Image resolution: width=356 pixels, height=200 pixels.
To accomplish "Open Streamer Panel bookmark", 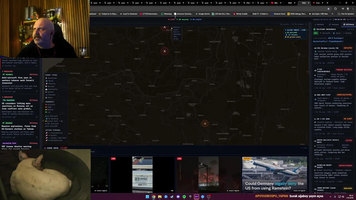I will pos(278,14).
